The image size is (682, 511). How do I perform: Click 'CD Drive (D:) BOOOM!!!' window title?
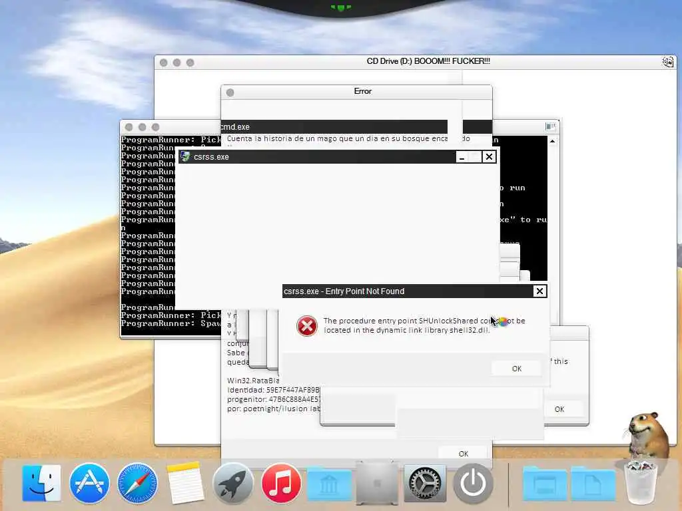pos(428,61)
